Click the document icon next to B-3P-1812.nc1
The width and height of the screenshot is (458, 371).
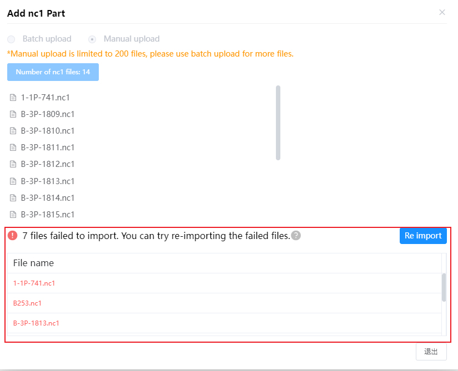[13, 164]
